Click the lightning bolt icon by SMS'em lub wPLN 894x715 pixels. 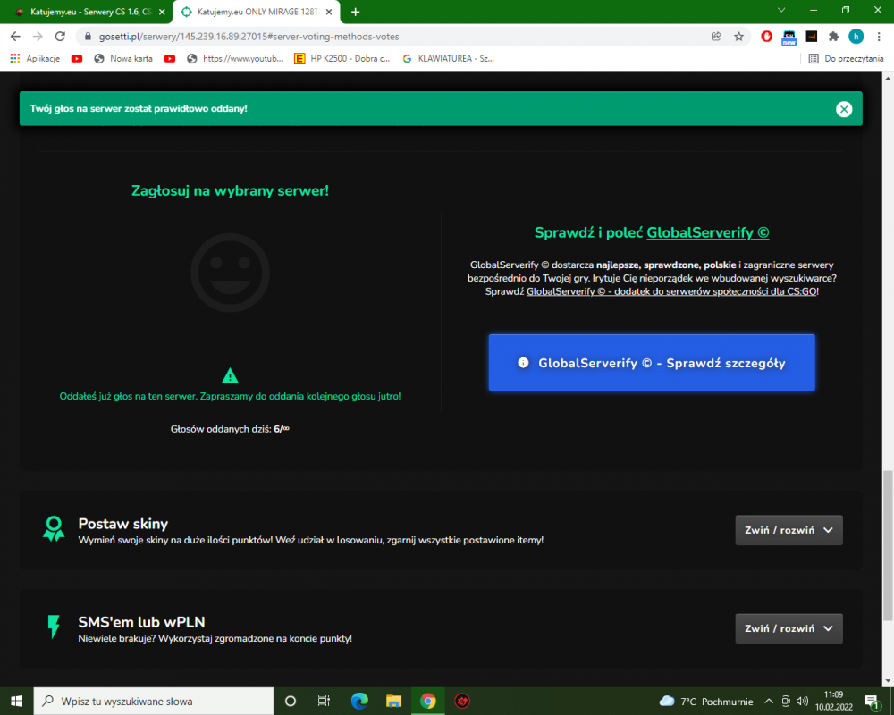pyautogui.click(x=54, y=627)
